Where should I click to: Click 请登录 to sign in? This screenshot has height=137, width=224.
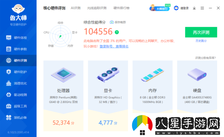tap(184, 8)
